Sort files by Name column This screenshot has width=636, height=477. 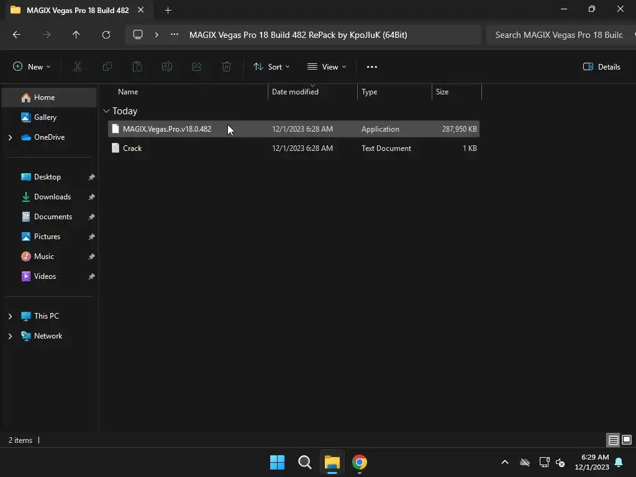128,92
